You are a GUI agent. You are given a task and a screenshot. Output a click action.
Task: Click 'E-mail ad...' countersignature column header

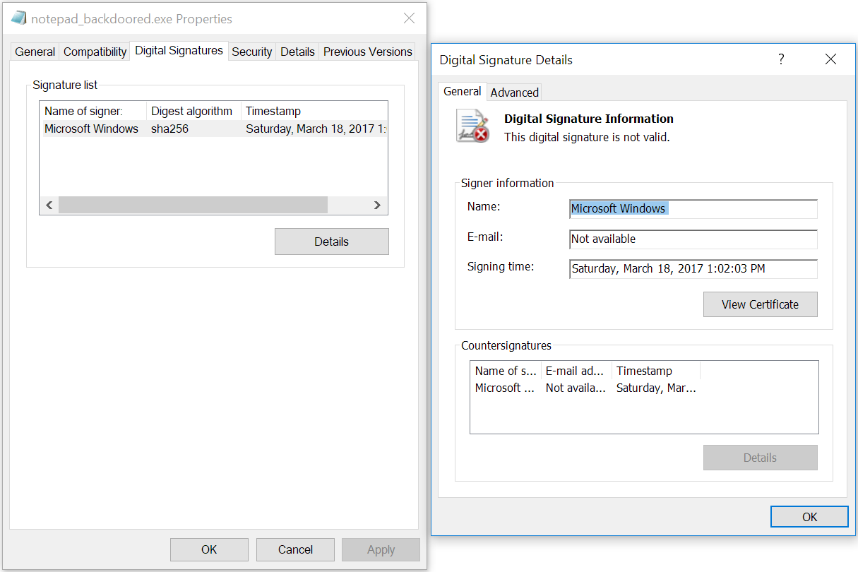576,371
